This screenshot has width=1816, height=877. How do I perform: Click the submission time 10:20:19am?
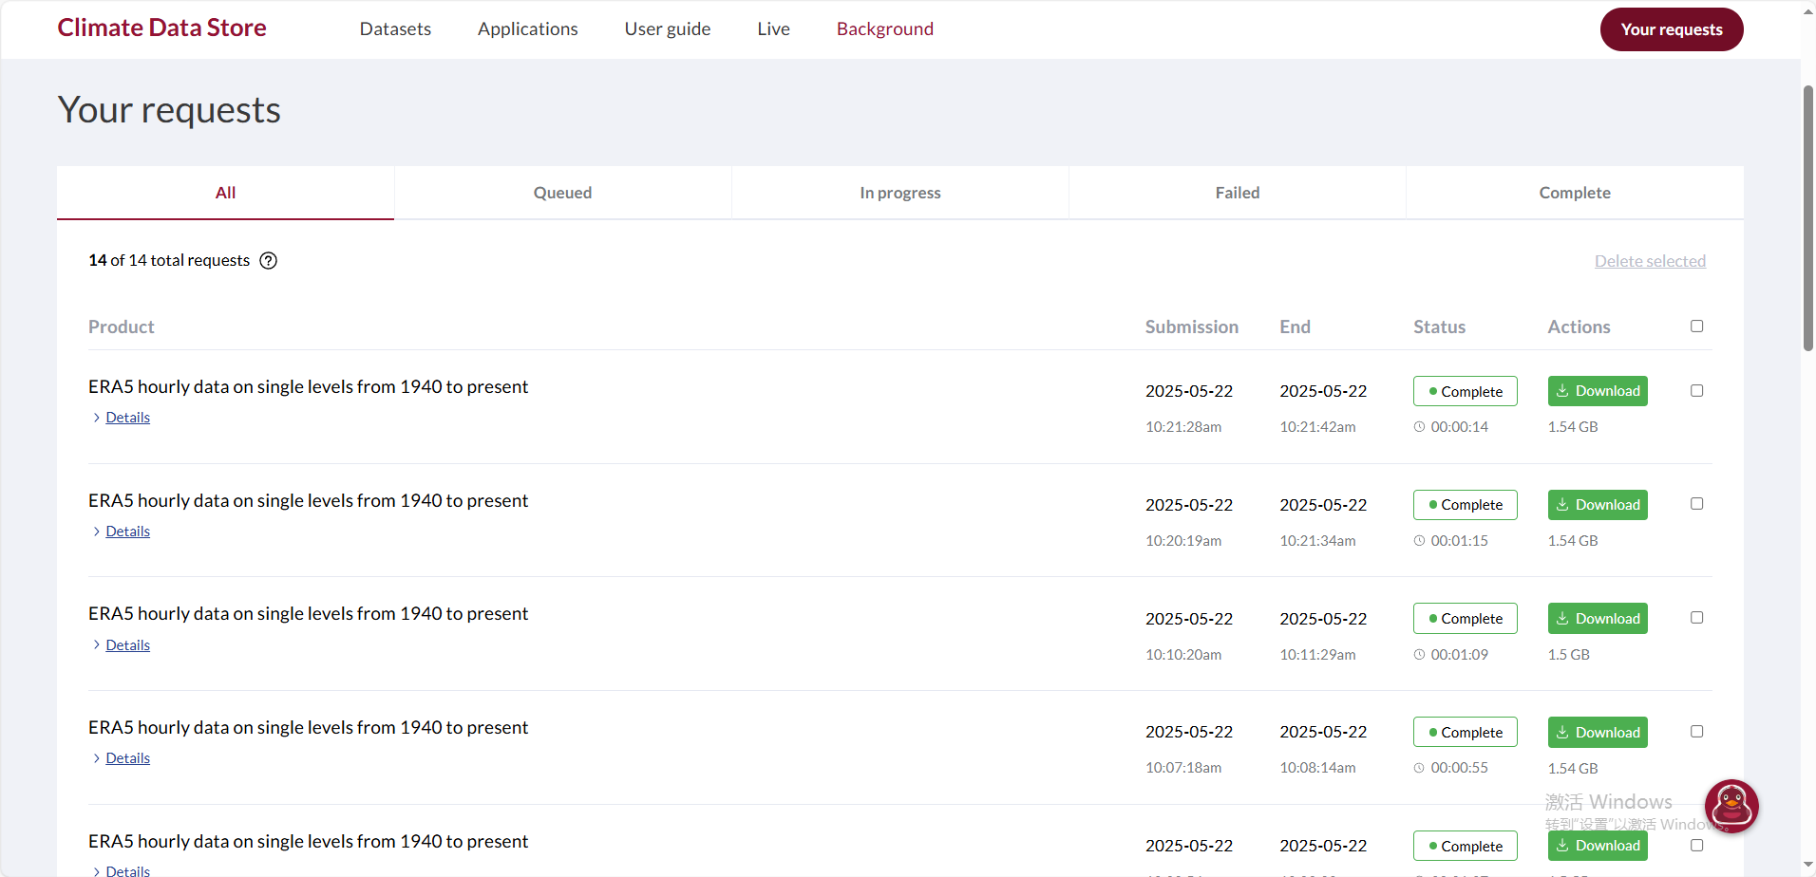point(1183,541)
